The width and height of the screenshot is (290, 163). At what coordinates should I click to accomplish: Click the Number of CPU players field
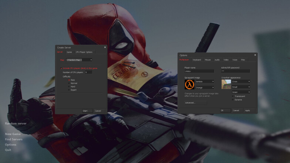88,72
